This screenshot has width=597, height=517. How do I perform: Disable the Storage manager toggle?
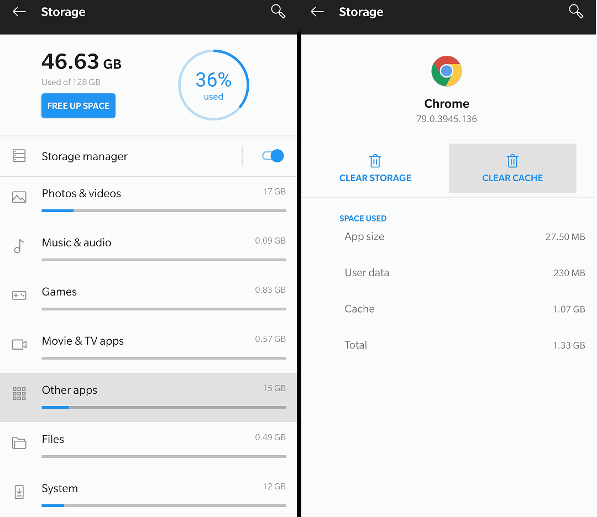pyautogui.click(x=272, y=156)
